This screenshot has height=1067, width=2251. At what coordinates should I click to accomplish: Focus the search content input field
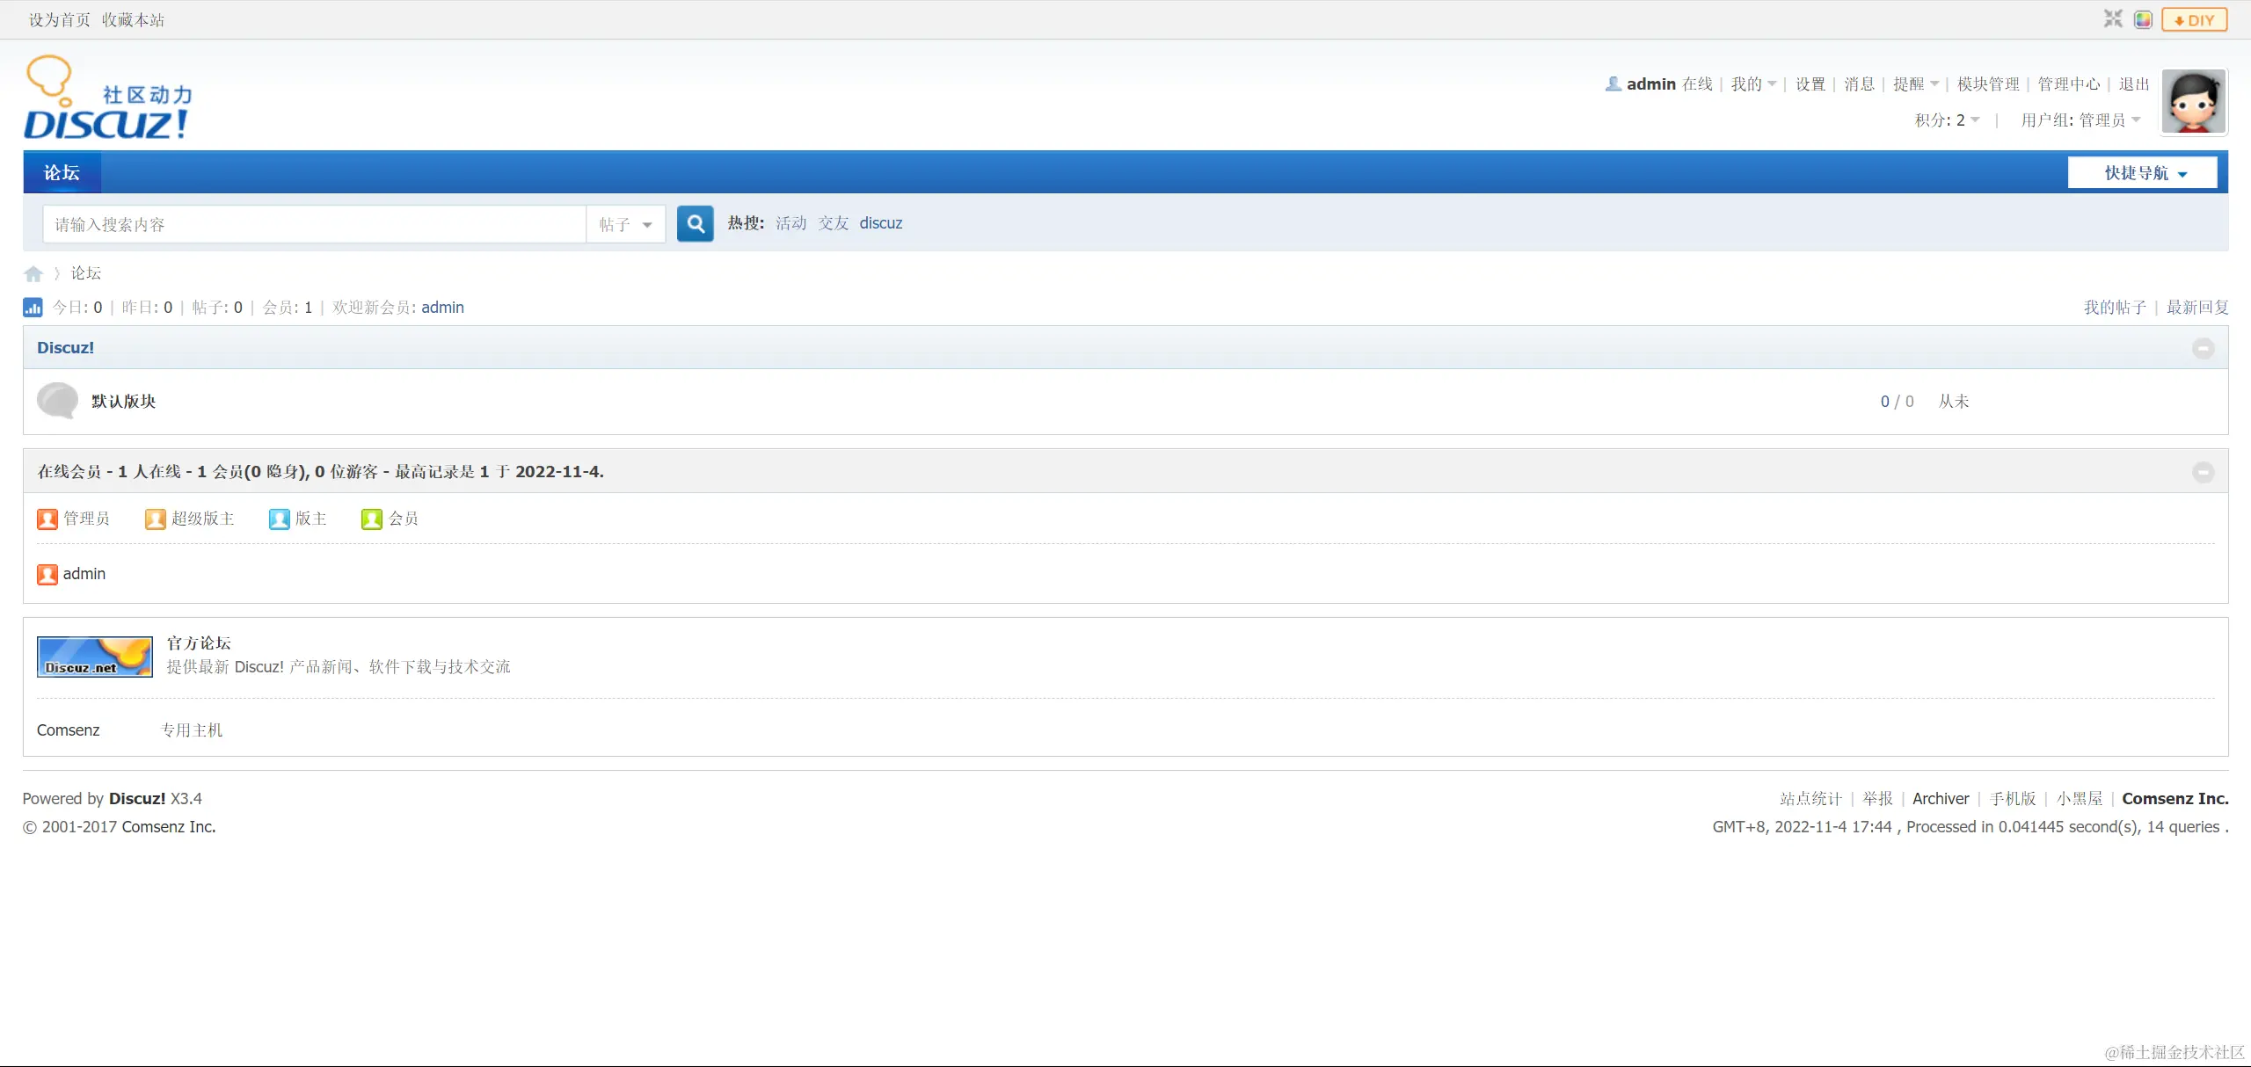[313, 224]
